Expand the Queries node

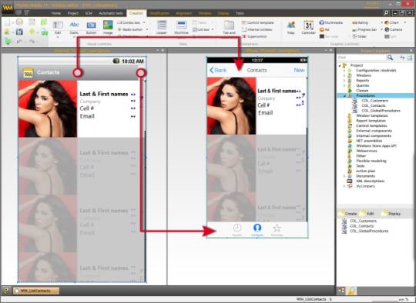[344, 85]
